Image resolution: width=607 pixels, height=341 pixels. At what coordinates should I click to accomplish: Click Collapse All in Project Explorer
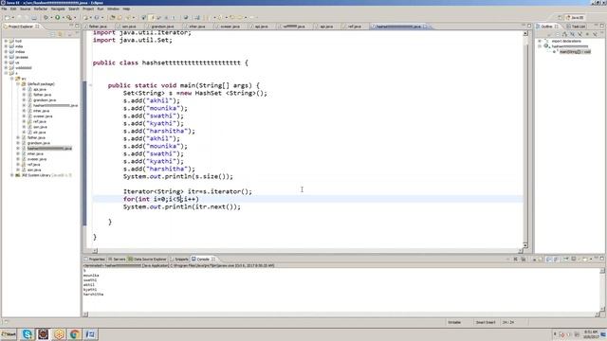(52, 34)
